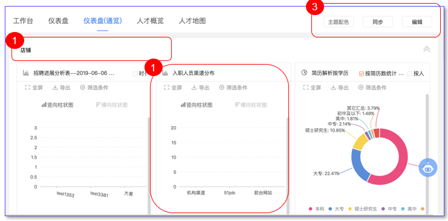Image resolution: width=448 pixels, height=221 pixels.
Task: Click the 机构渠道 axis label
Action: point(196,193)
